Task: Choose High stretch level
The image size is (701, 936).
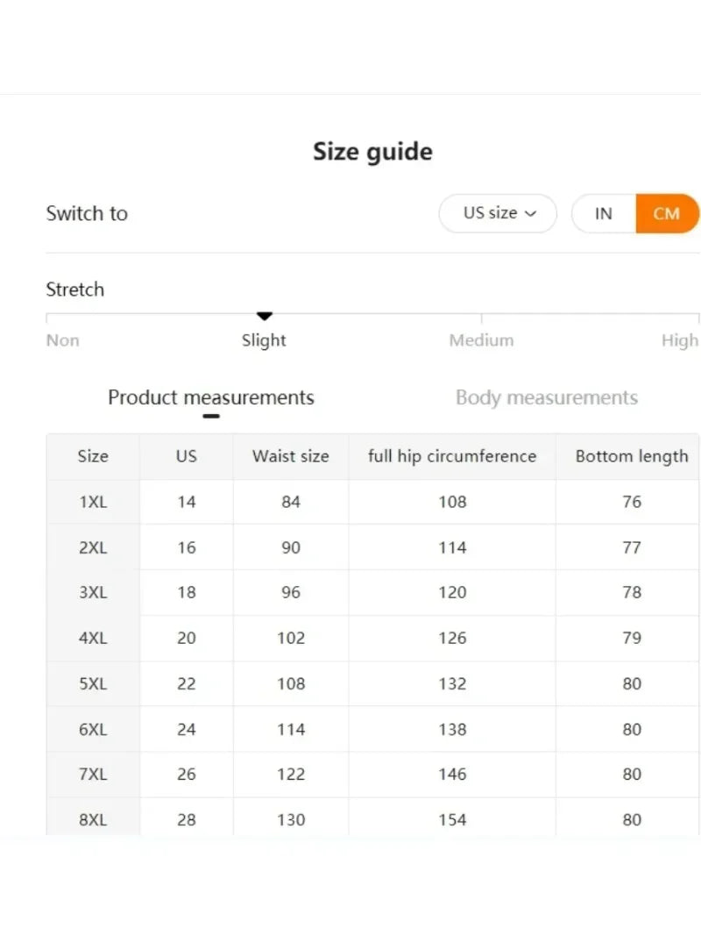Action: pyautogui.click(x=680, y=340)
